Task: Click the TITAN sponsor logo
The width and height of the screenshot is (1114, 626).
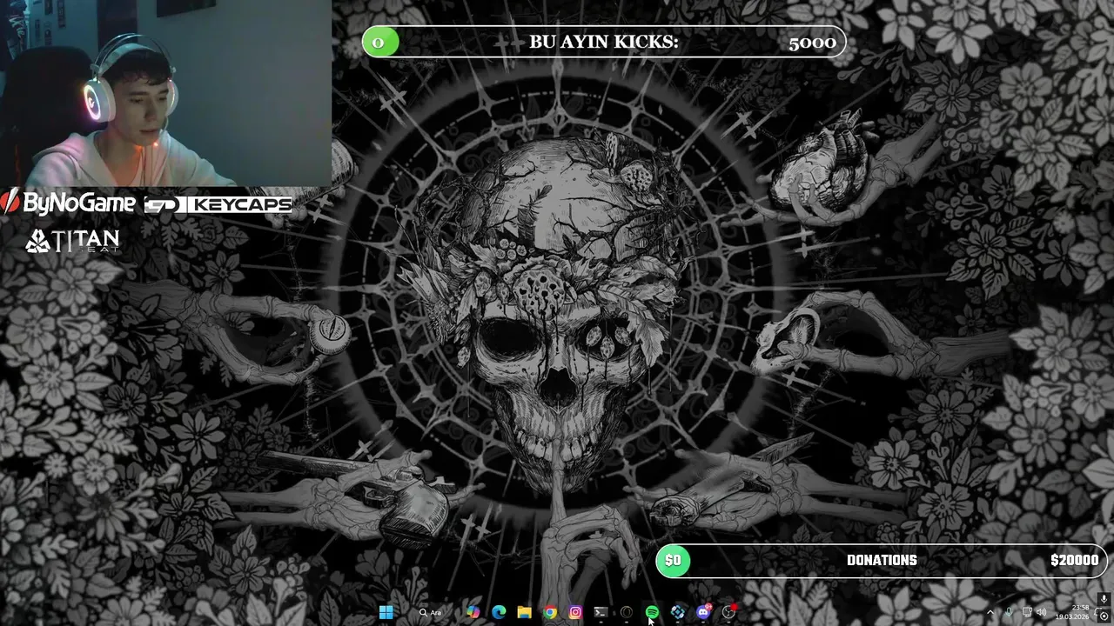Action: pyautogui.click(x=72, y=241)
